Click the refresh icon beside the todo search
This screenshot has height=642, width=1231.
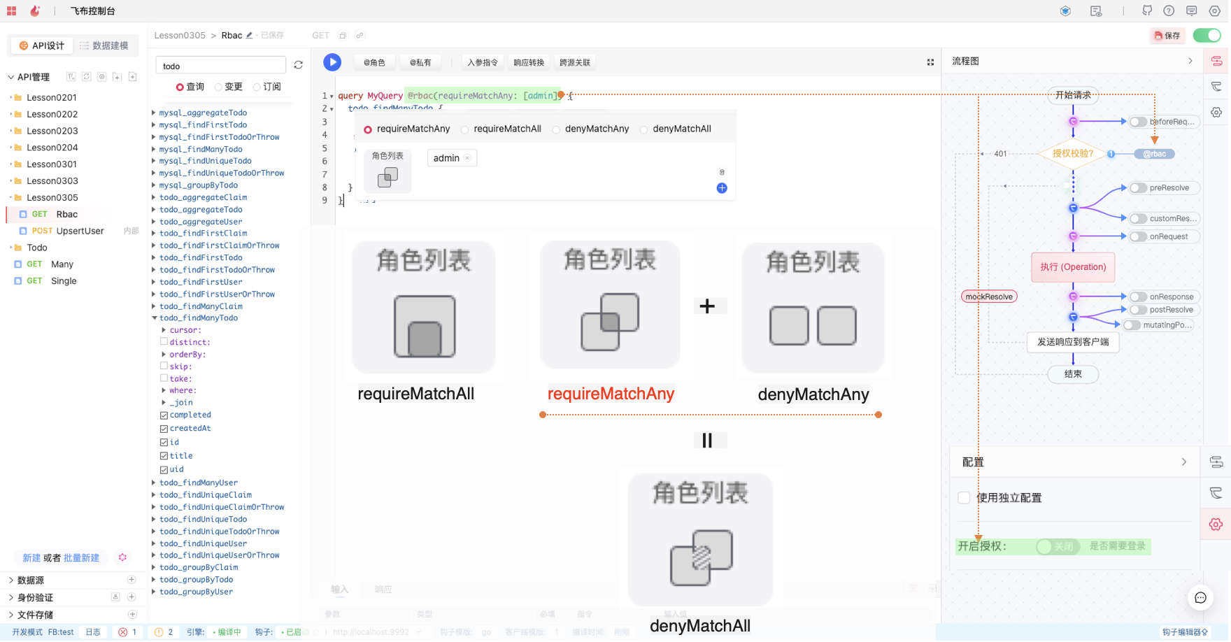[299, 65]
